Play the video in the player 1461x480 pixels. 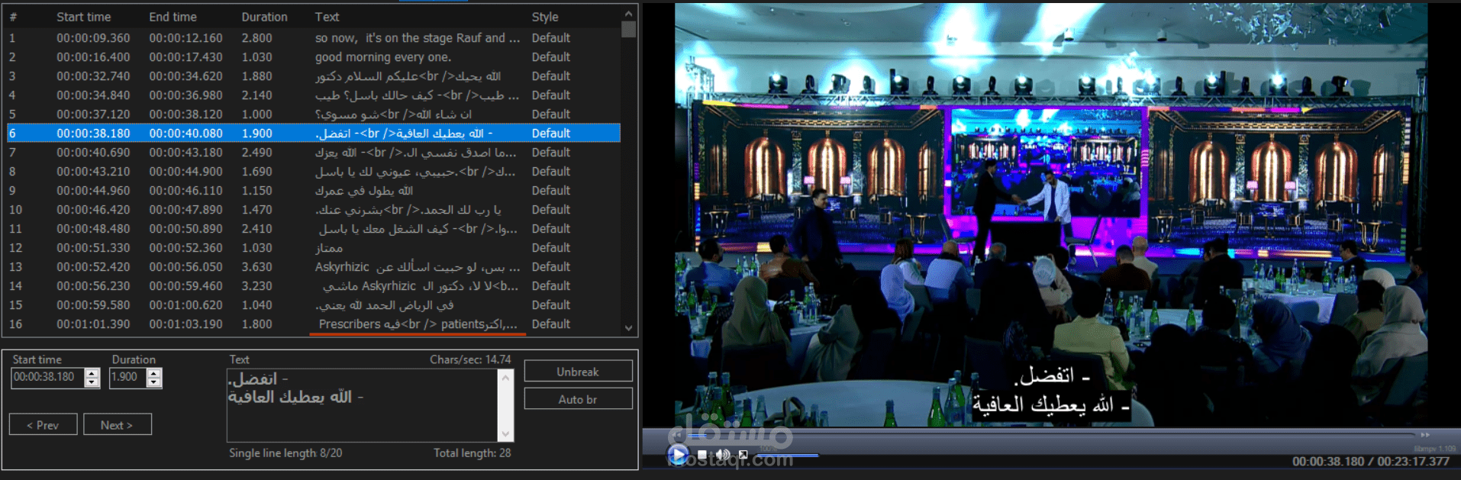coord(677,454)
